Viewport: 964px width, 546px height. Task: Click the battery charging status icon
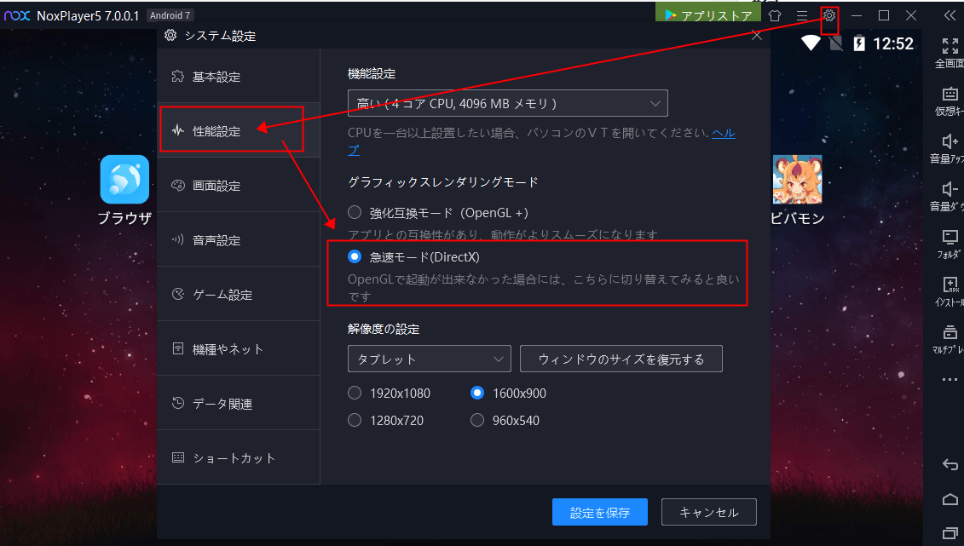pos(859,43)
